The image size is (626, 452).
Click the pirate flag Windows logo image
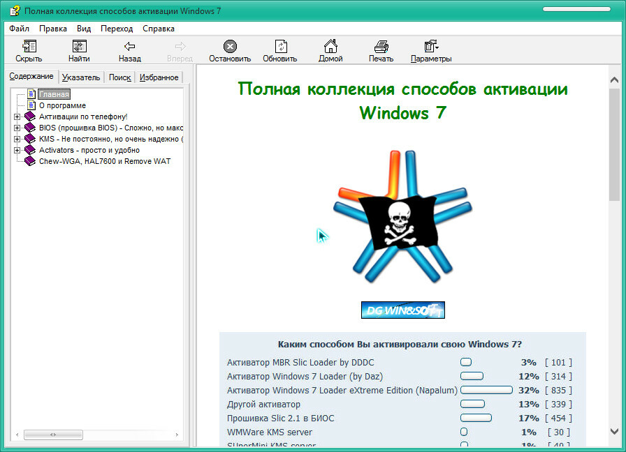coord(402,216)
